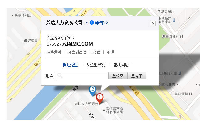This screenshot has height=128, width=207.
Task: Click the 免费发送 link
Action: click(x=54, y=52)
